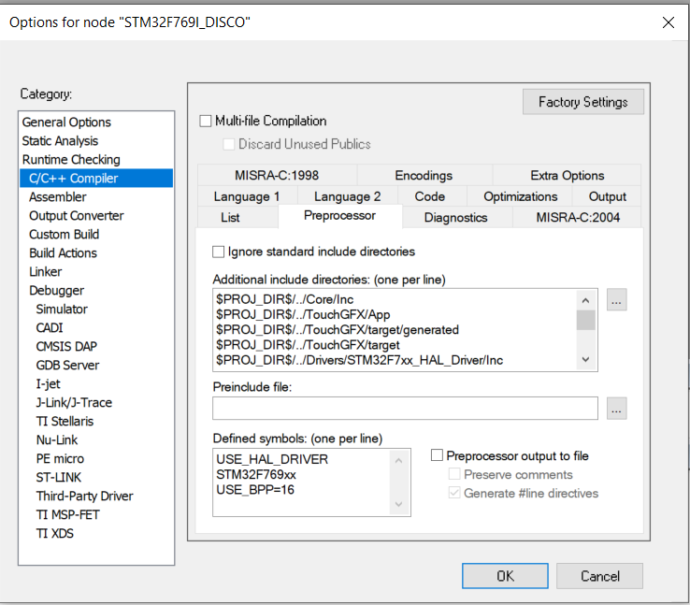Check Ignore standard include directories

tap(218, 252)
